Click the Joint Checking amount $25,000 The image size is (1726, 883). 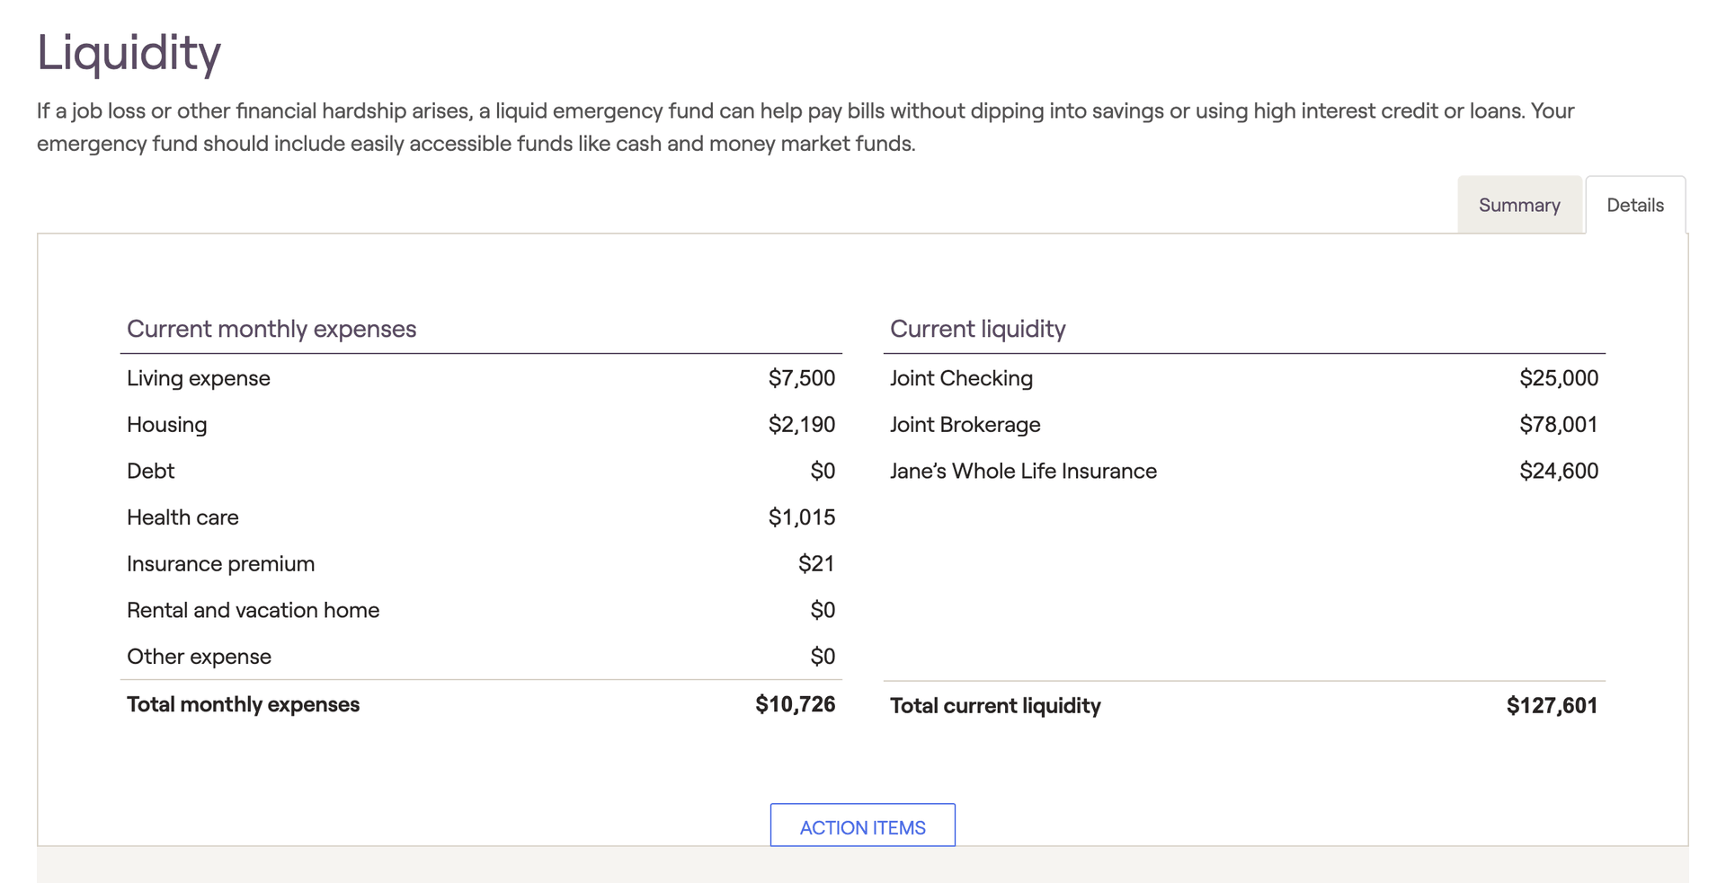click(1559, 378)
